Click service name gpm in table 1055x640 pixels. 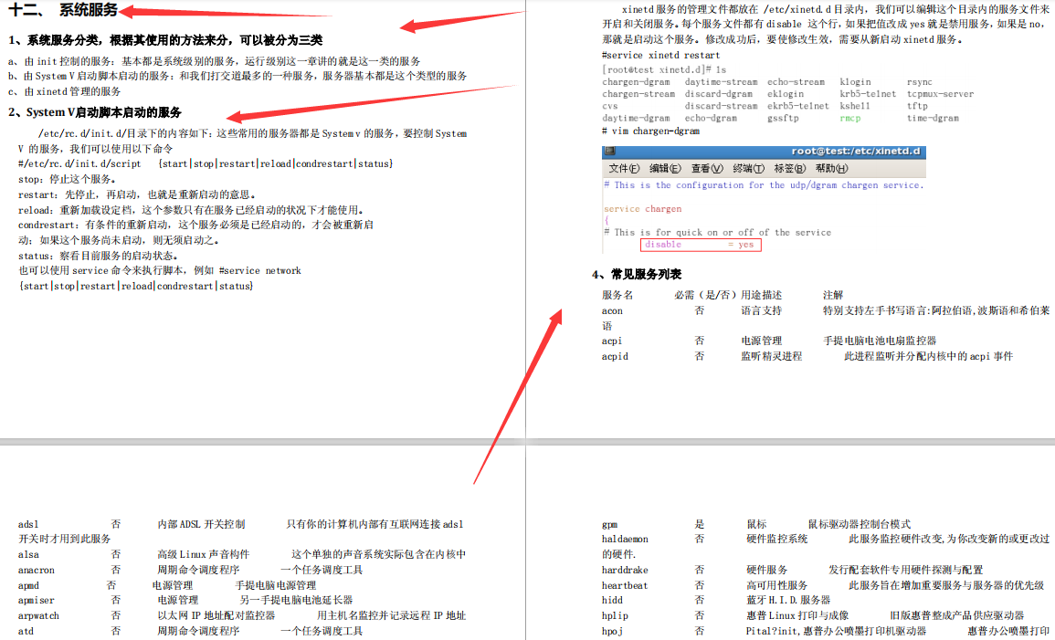[609, 524]
